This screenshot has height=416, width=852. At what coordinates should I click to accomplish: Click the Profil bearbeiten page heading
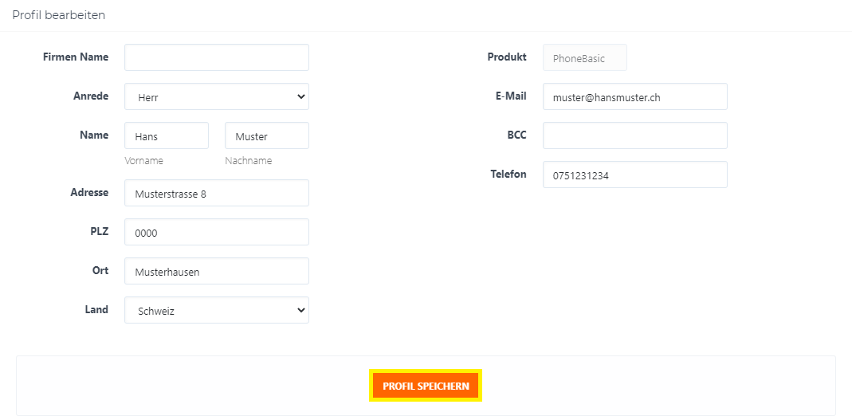click(x=59, y=15)
